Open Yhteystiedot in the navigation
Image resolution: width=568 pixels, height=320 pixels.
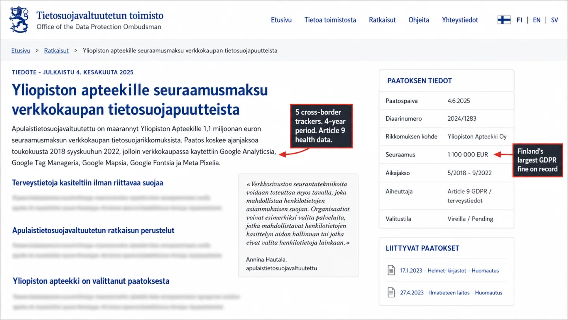(460, 20)
